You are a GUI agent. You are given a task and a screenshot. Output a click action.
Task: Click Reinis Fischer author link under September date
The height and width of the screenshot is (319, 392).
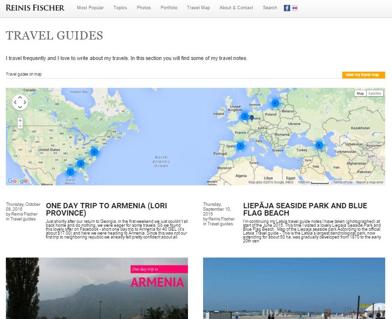pos(222,219)
